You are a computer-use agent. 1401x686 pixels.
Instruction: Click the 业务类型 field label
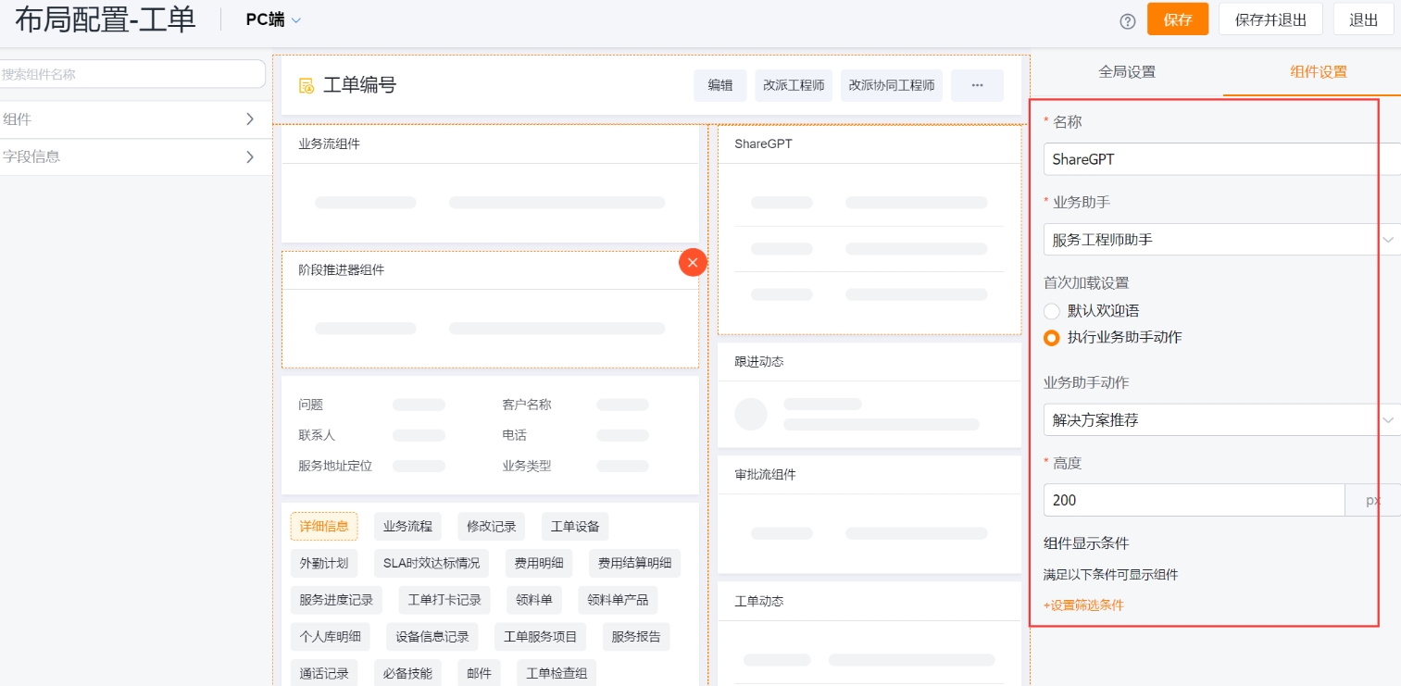[x=527, y=466]
